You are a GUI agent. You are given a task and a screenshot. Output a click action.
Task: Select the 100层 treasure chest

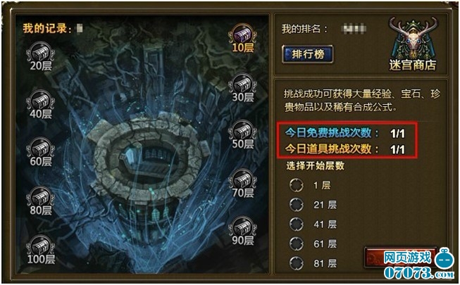[x=40, y=250]
